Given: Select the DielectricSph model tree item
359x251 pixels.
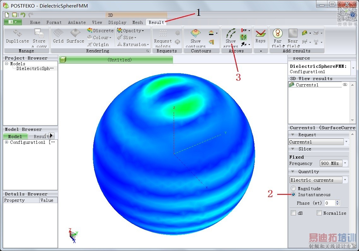Looking at the screenshot, I should click(x=35, y=68).
